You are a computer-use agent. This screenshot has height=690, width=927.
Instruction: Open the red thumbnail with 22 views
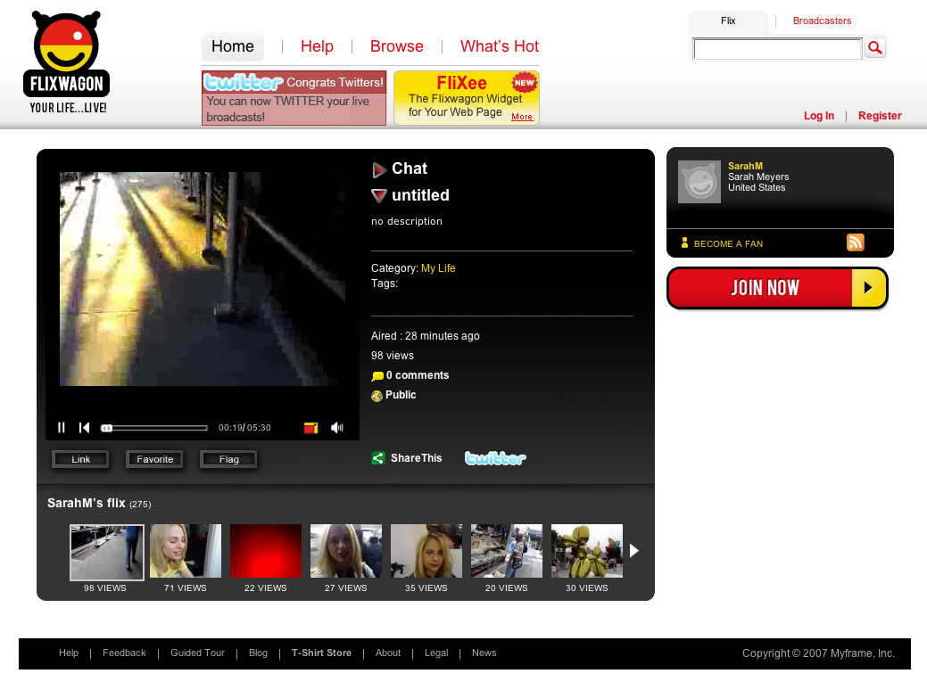click(x=266, y=551)
